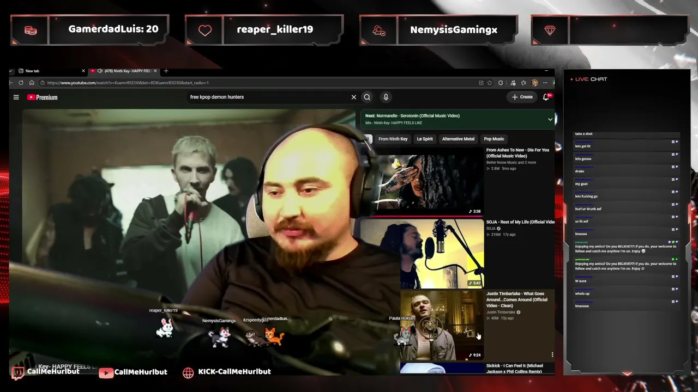Screen dimensions: 698x392
Task: Select the Pop Music filter chip
Action: (494, 139)
